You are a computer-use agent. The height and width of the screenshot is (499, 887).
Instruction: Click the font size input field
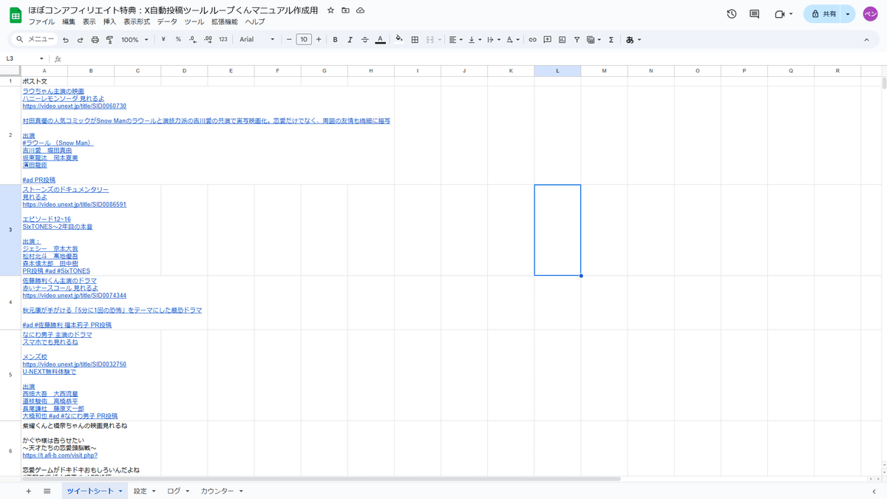[x=304, y=40]
